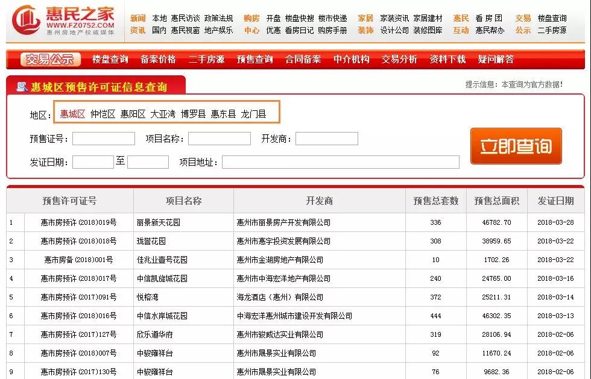Image resolution: width=591 pixels, height=379 pixels.
Task: Open the 楼盘查询 link in top header
Action: pos(552,18)
